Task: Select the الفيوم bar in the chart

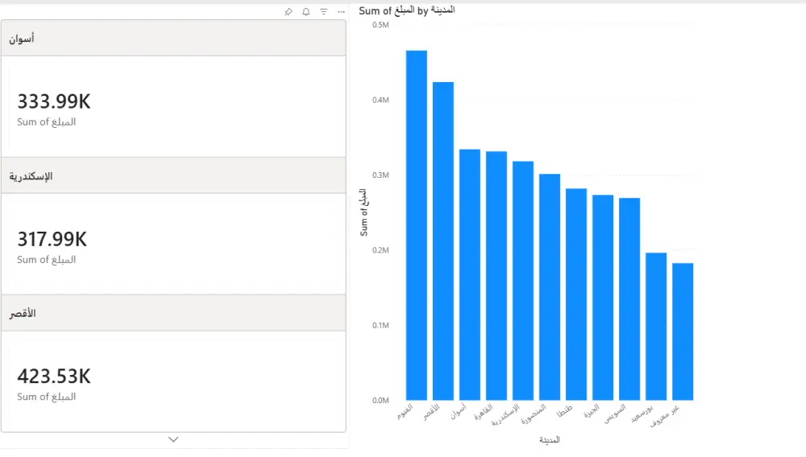Action: 417,225
